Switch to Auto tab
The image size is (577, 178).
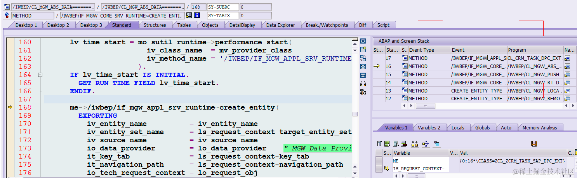pyautogui.click(x=506, y=127)
